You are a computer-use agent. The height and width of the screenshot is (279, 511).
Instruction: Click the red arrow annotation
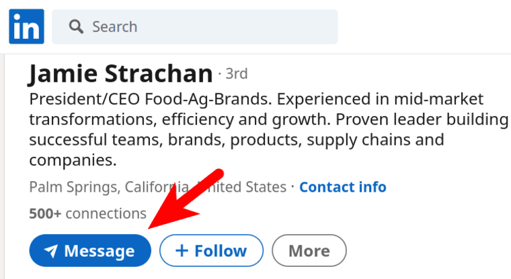pyautogui.click(x=186, y=199)
